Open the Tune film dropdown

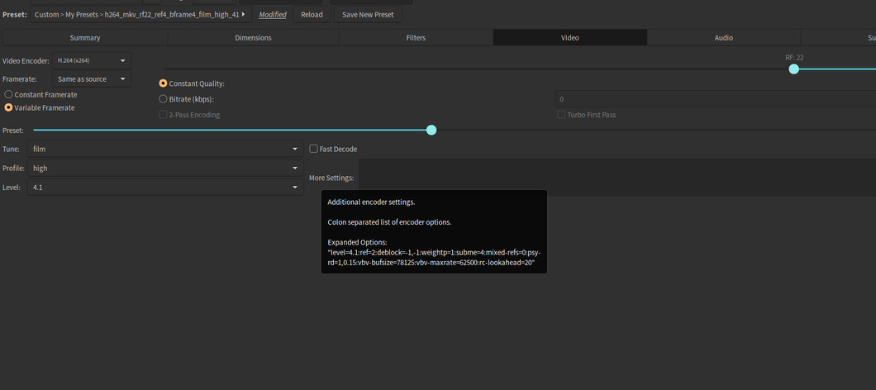point(165,149)
